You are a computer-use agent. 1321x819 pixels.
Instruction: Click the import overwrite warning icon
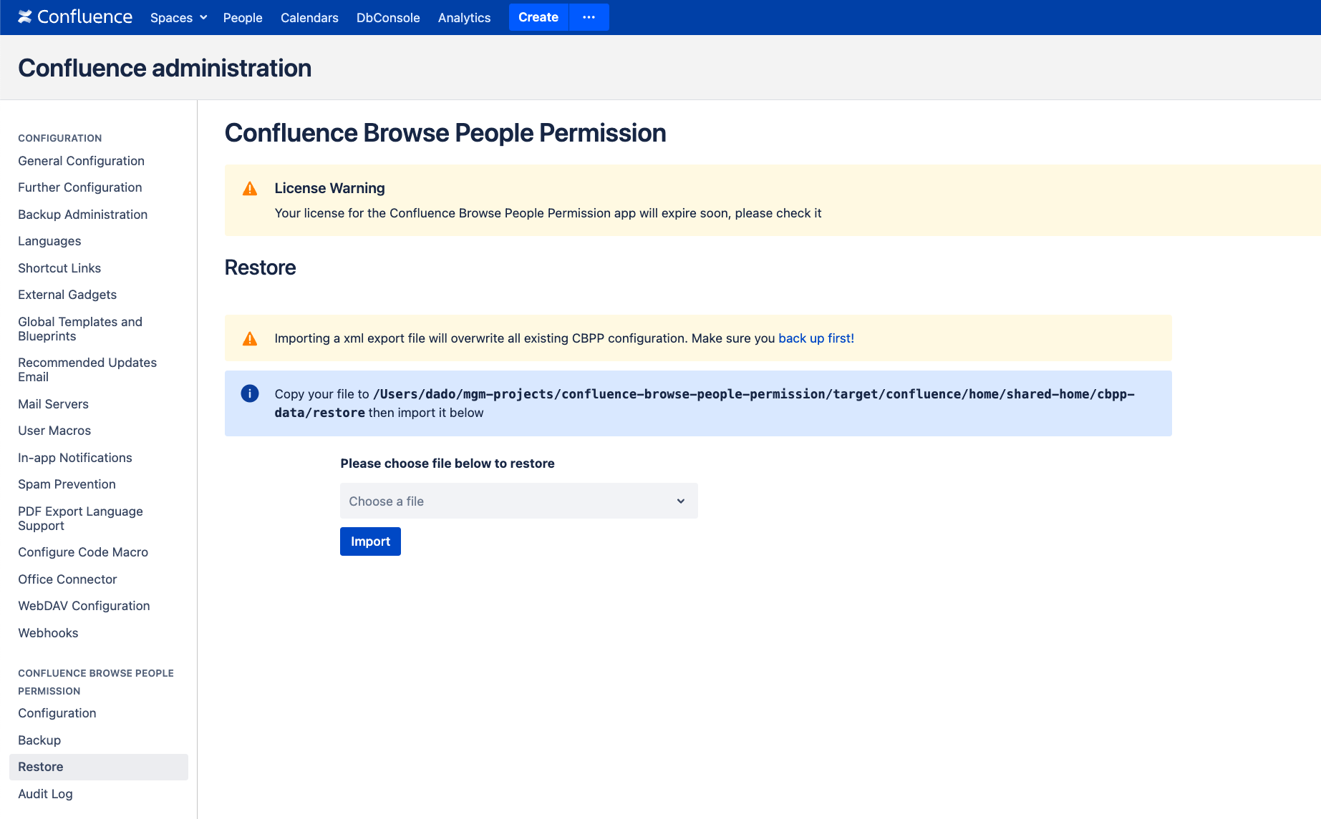250,338
